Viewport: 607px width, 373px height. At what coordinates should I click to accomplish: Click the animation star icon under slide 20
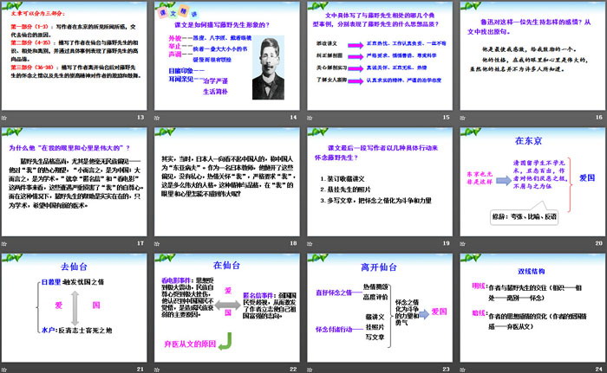pos(462,244)
